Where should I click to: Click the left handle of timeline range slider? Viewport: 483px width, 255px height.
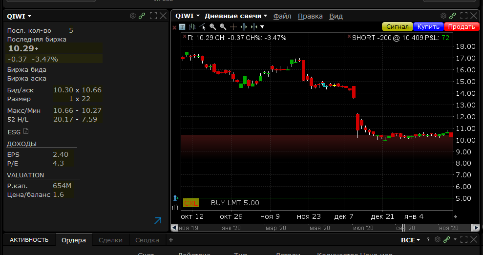403,228
